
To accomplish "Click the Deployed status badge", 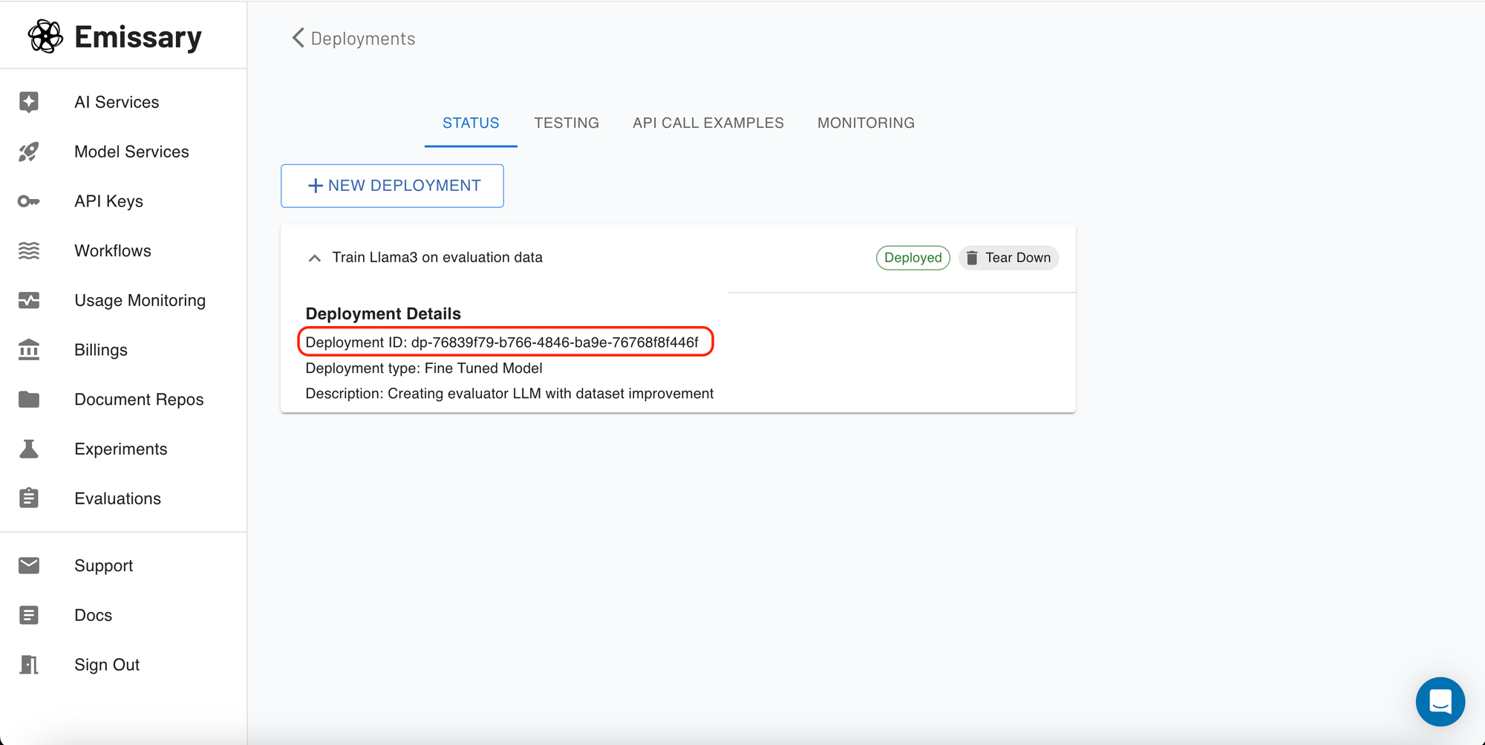I will [x=913, y=258].
